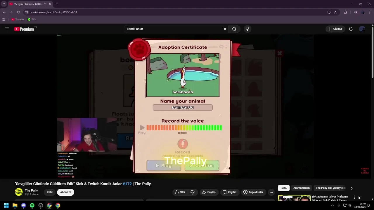This screenshot has width=374, height=210.
Task: Open media controls icon in toolbar
Action: (x=356, y=12)
